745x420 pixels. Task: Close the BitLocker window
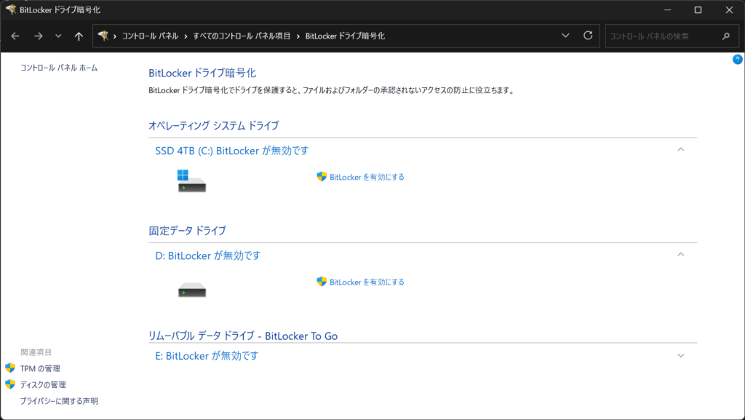(729, 10)
